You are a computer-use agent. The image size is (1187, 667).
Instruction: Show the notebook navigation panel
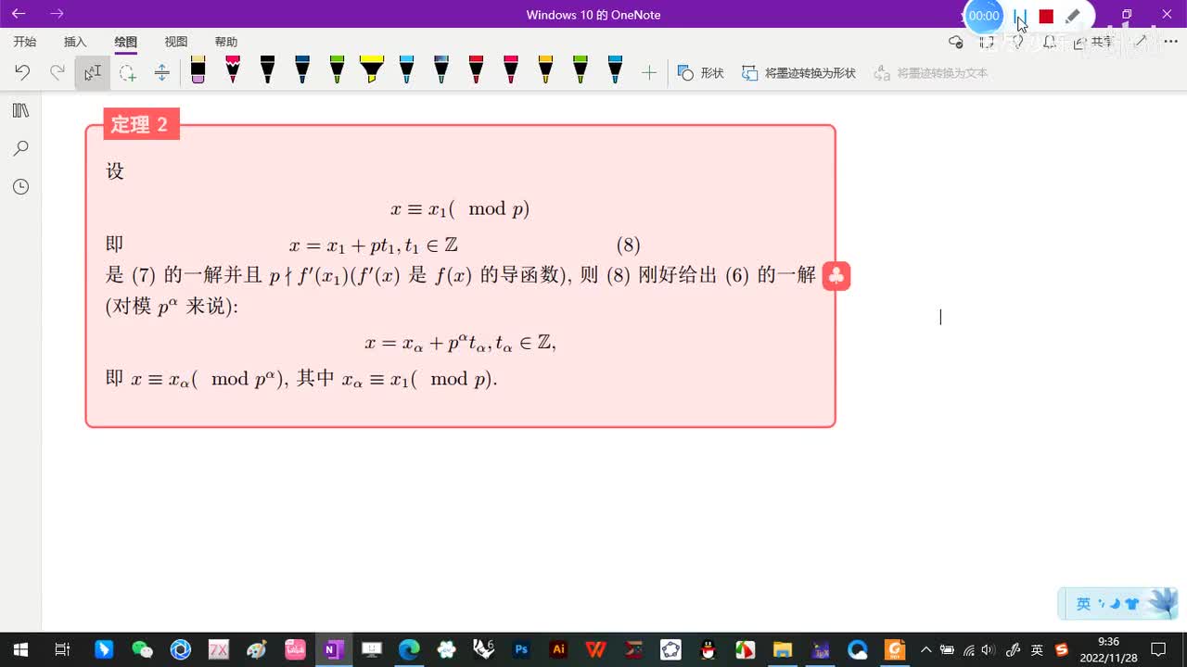tap(20, 111)
